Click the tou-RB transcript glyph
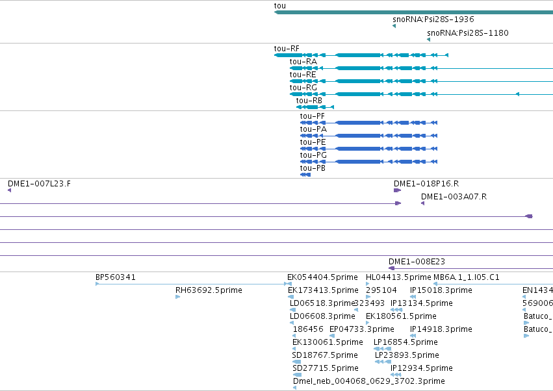553x391 pixels. pyautogui.click(x=315, y=107)
